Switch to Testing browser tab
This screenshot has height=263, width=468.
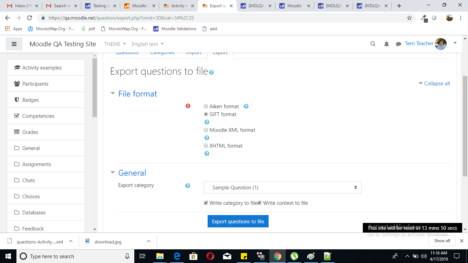point(101,6)
